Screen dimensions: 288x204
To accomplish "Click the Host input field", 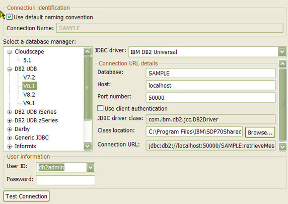I will click(210, 85).
